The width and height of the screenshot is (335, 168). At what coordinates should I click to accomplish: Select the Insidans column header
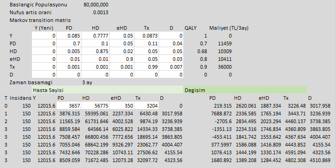[21, 98]
